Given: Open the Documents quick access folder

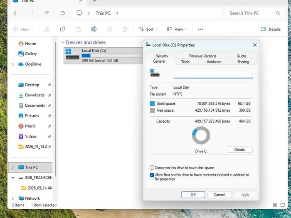Looking at the screenshot, I should (x=32, y=105).
